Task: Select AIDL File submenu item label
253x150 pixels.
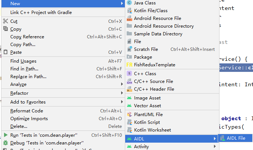Action: point(236,138)
